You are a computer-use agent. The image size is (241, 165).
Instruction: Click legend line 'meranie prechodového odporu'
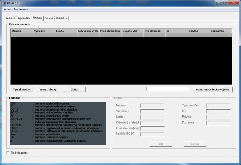click(55, 107)
